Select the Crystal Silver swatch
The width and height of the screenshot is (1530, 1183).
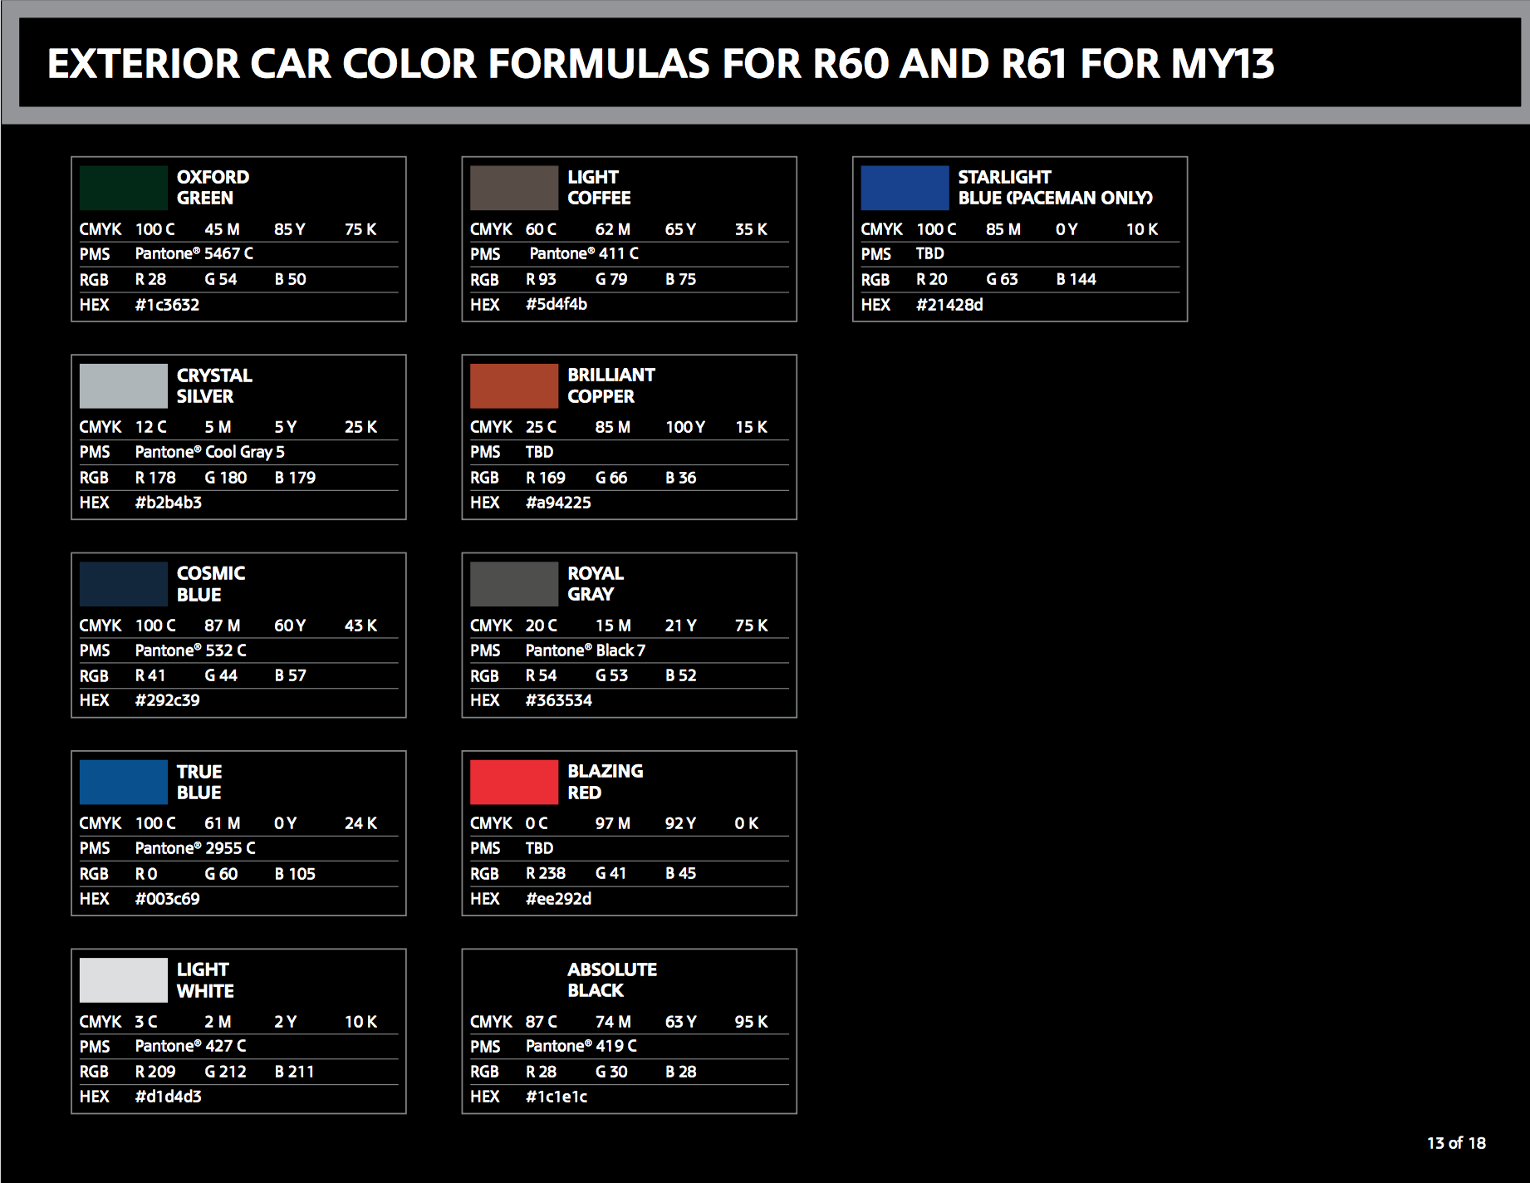123,385
